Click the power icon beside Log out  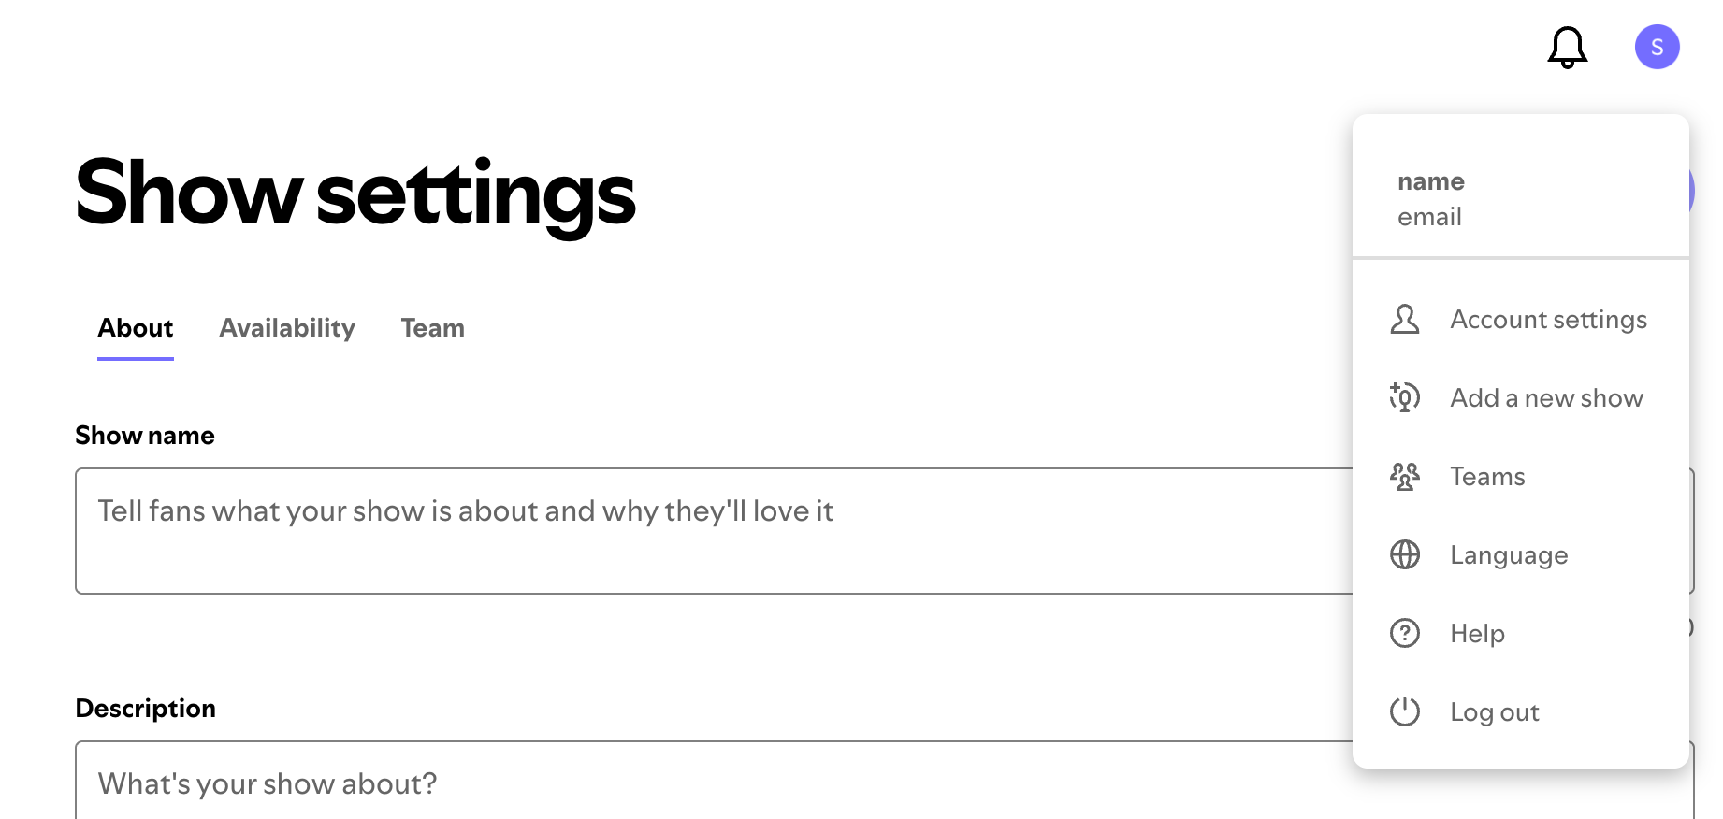pyautogui.click(x=1404, y=712)
